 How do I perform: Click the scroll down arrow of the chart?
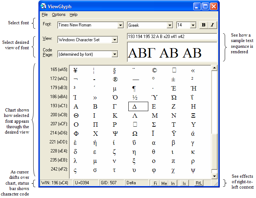(x=214, y=176)
